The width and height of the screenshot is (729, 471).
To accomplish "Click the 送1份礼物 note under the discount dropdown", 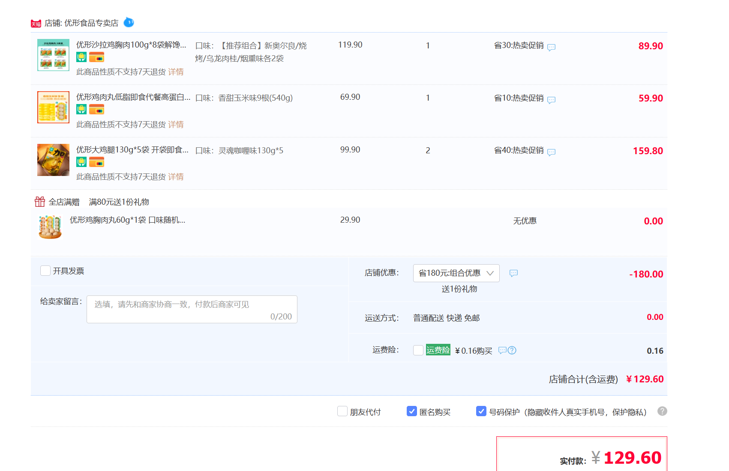I will [x=459, y=289].
